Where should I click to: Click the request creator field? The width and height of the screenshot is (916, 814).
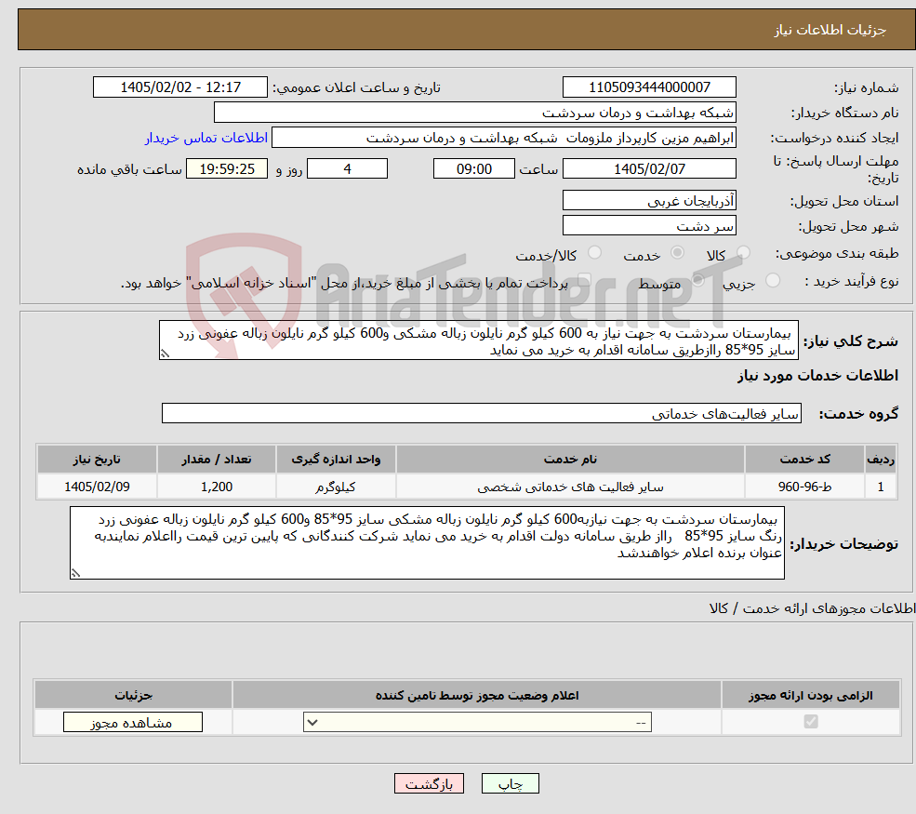503,138
